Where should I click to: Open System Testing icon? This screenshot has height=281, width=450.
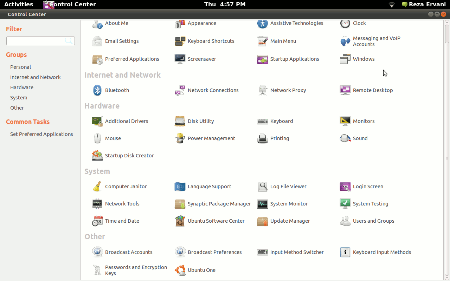(345, 204)
